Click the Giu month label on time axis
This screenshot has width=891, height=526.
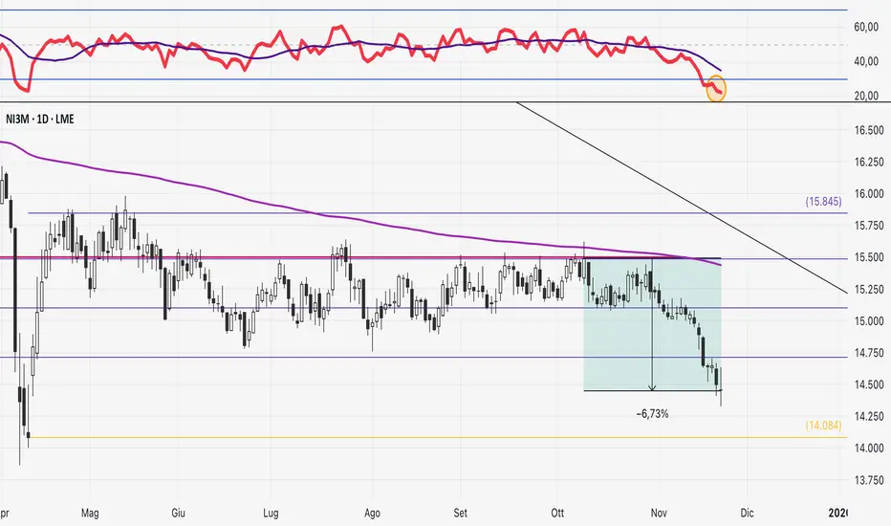179,513
